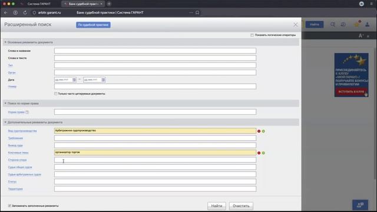Image resolution: width=377 pixels, height=212 pixels.
Task: Close the Банк судебной практики browser tab
Action: coord(101,4)
